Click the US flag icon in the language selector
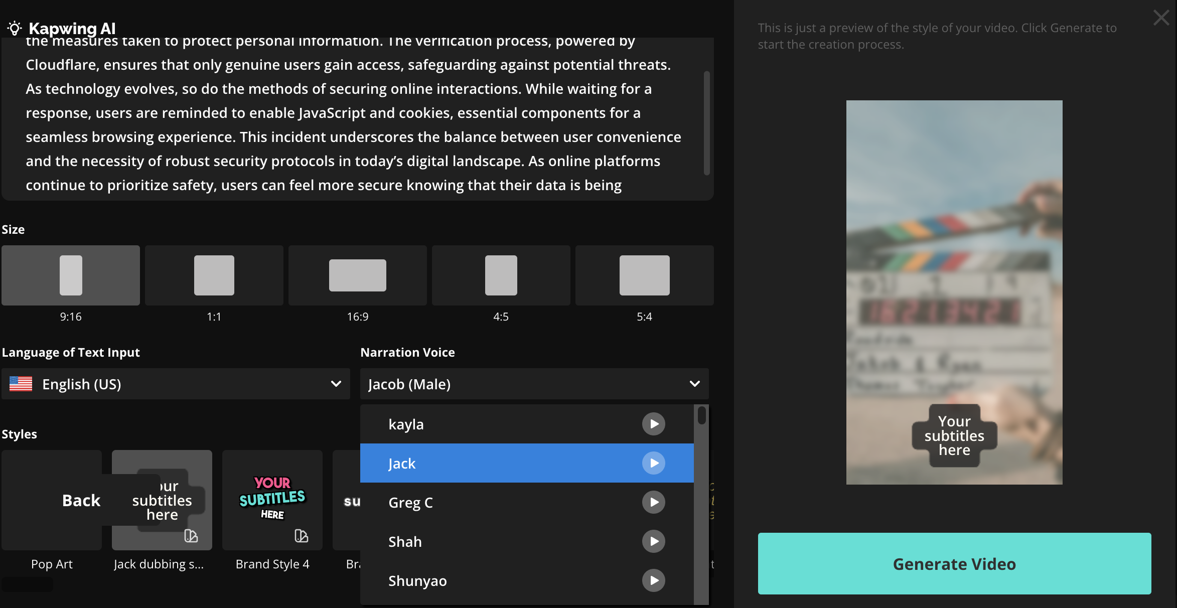Screen dimensions: 1177x608 [x=20, y=384]
